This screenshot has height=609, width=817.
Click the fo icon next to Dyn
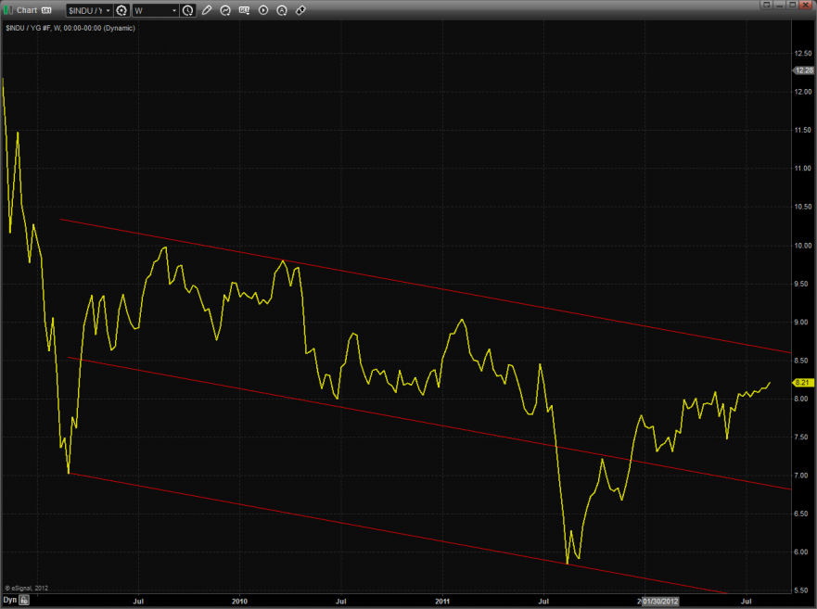click(x=24, y=600)
